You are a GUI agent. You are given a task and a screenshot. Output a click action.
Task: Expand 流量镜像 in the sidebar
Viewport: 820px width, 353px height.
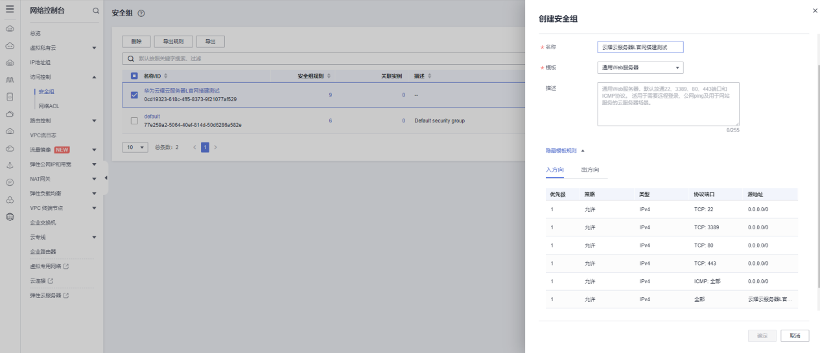point(94,150)
